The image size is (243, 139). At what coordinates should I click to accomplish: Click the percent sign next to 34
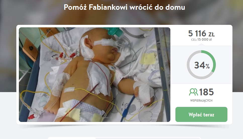tap(208, 66)
